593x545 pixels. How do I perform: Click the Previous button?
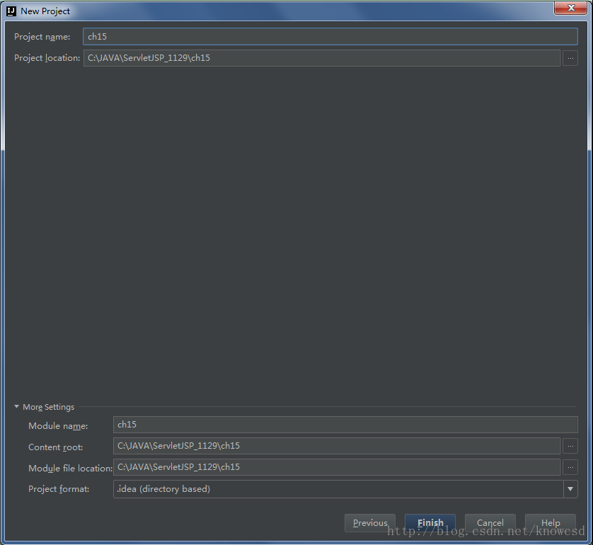pos(370,523)
